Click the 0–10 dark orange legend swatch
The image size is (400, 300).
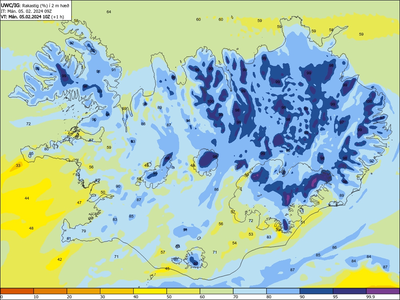click(x=17, y=291)
